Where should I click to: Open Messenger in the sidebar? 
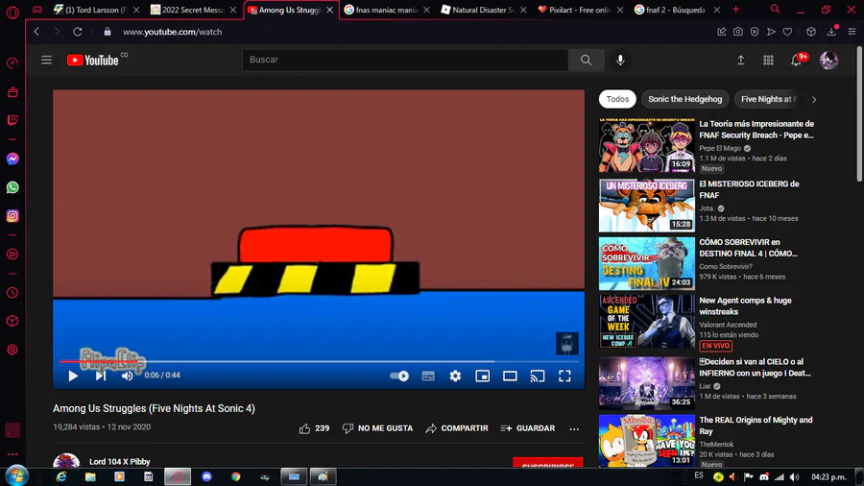[x=12, y=159]
